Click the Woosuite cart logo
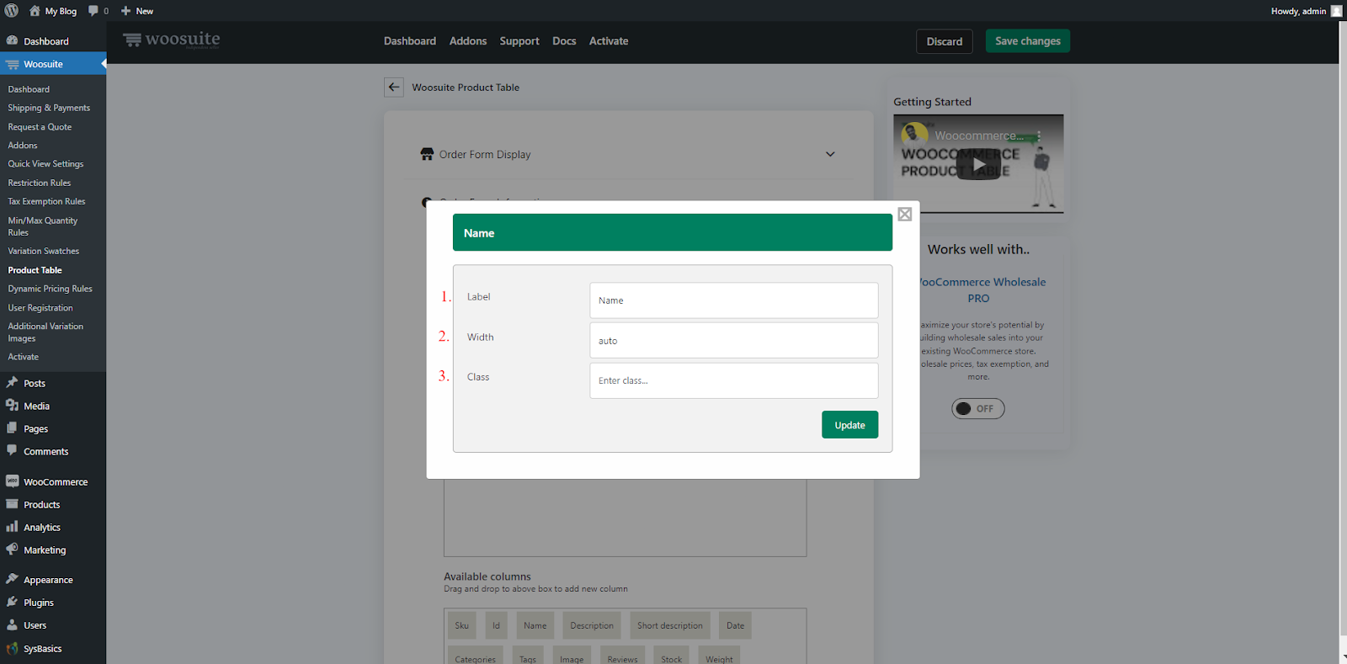The image size is (1347, 664). click(132, 40)
